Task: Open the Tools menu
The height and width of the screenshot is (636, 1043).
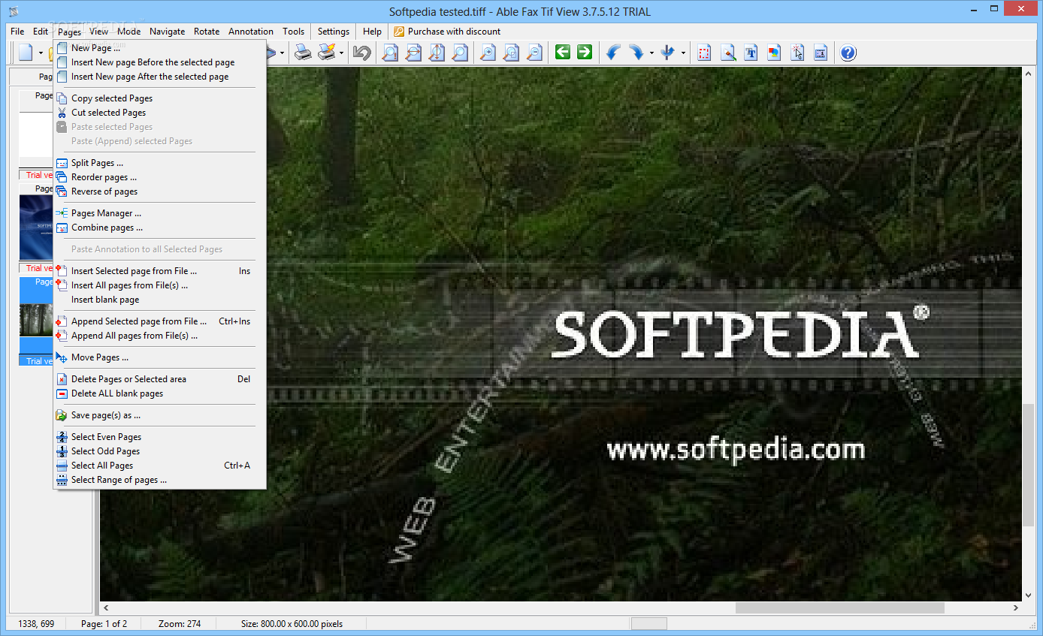Action: pos(294,32)
